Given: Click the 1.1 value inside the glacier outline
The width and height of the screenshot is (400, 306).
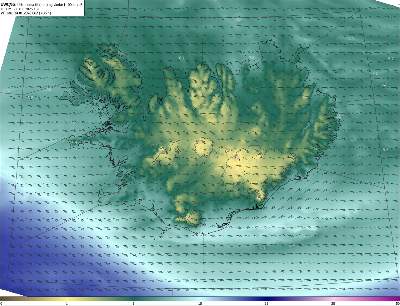Looking at the screenshot, I should [x=199, y=147].
